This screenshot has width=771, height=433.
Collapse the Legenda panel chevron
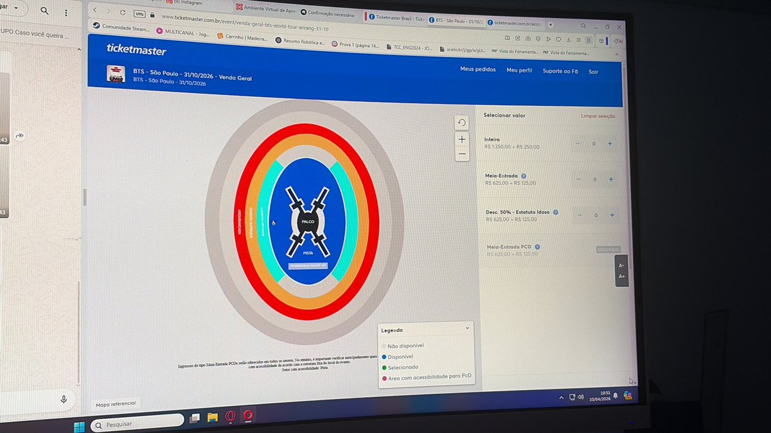click(467, 328)
